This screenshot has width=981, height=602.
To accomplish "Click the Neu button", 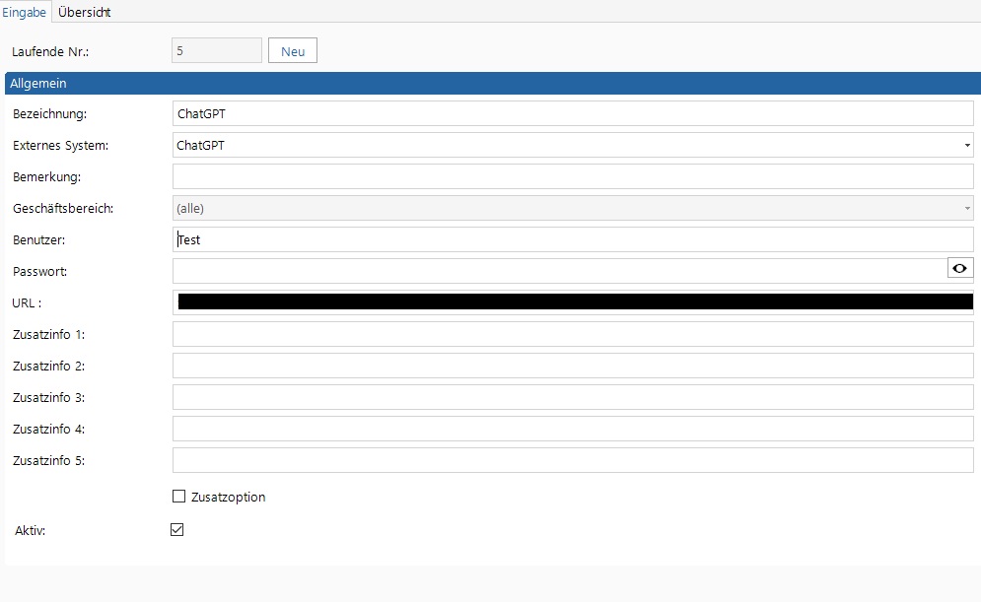I will (293, 50).
